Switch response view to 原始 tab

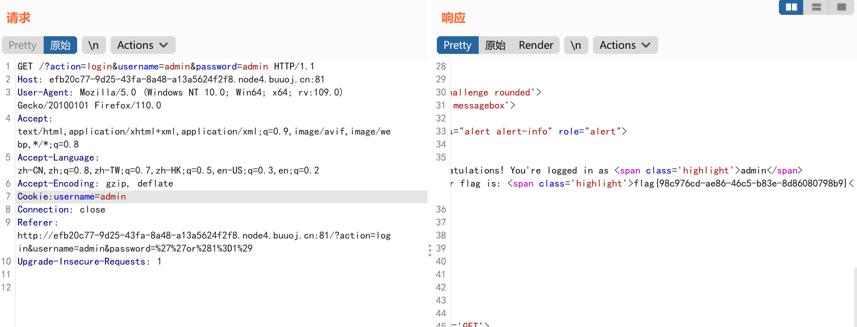click(x=495, y=45)
